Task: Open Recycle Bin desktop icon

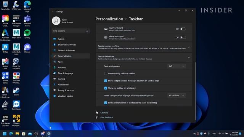Action: pyautogui.click(x=5, y=5)
